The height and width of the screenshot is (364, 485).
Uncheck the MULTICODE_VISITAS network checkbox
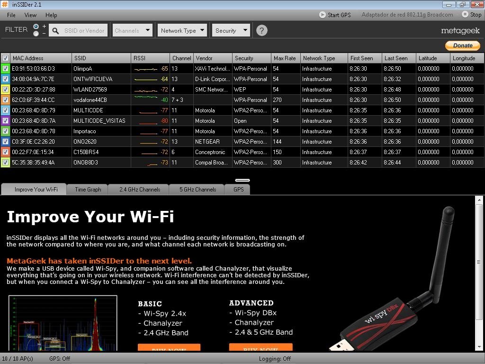(x=5, y=121)
